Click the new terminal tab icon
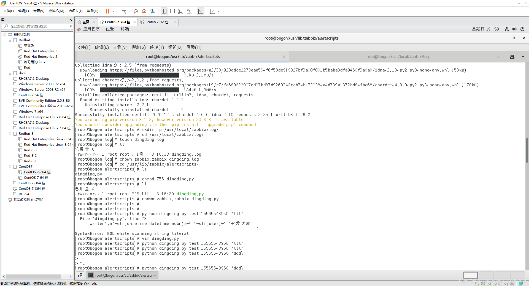 click(x=512, y=57)
